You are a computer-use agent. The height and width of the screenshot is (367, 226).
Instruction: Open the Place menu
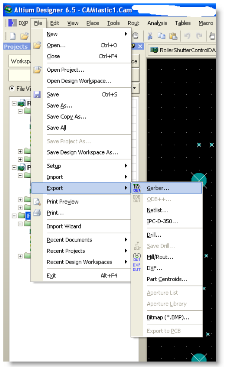tap(93, 23)
